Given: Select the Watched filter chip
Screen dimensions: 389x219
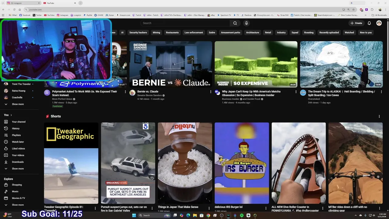Looking at the screenshot, I should tap(349, 33).
